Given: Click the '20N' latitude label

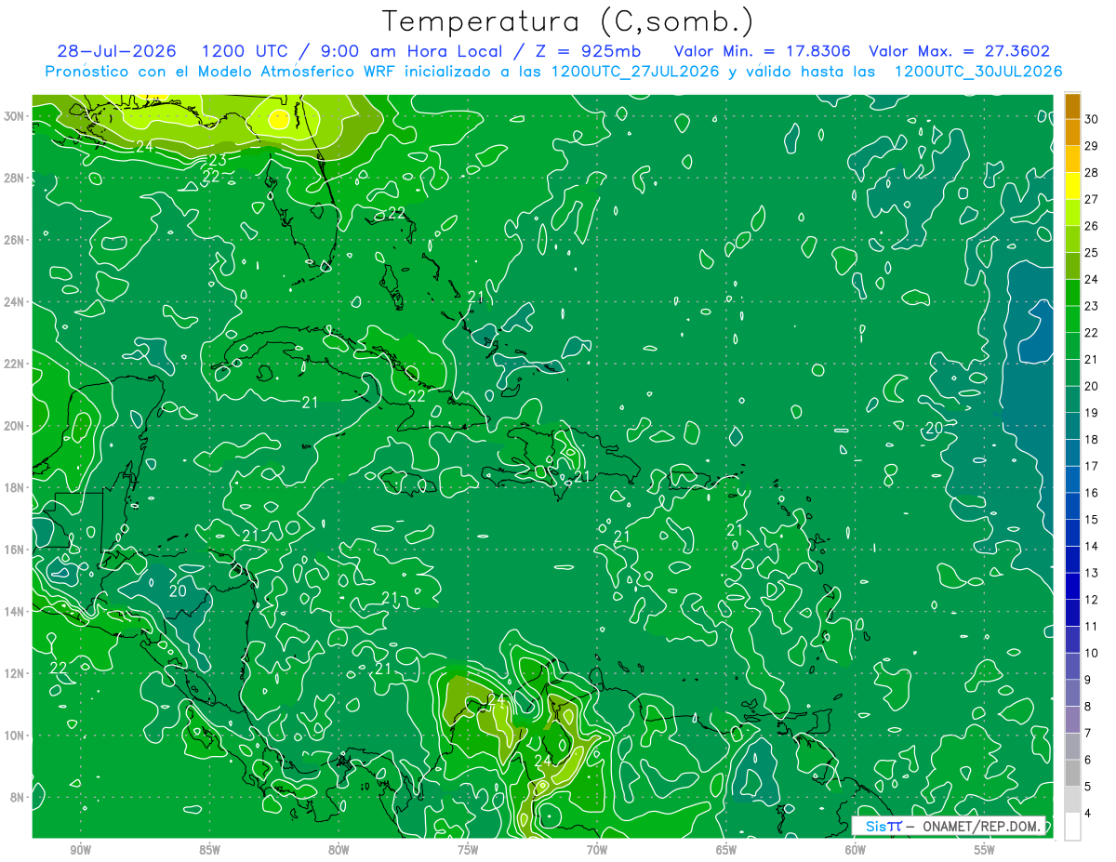Looking at the screenshot, I should pyautogui.click(x=15, y=426).
